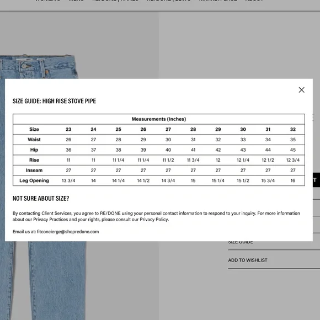
Task: Click leg opening value 16
Action: (293, 180)
